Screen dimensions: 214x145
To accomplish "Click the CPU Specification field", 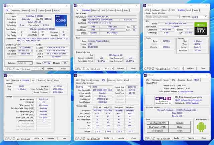I will click(x=42, y=29).
